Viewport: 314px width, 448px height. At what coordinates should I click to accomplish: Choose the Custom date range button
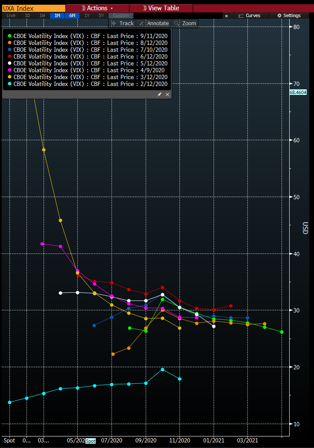(x=121, y=15)
